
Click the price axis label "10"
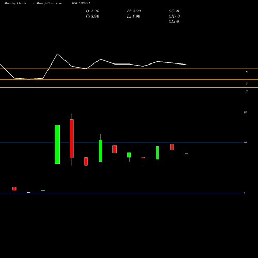[x=245, y=142]
